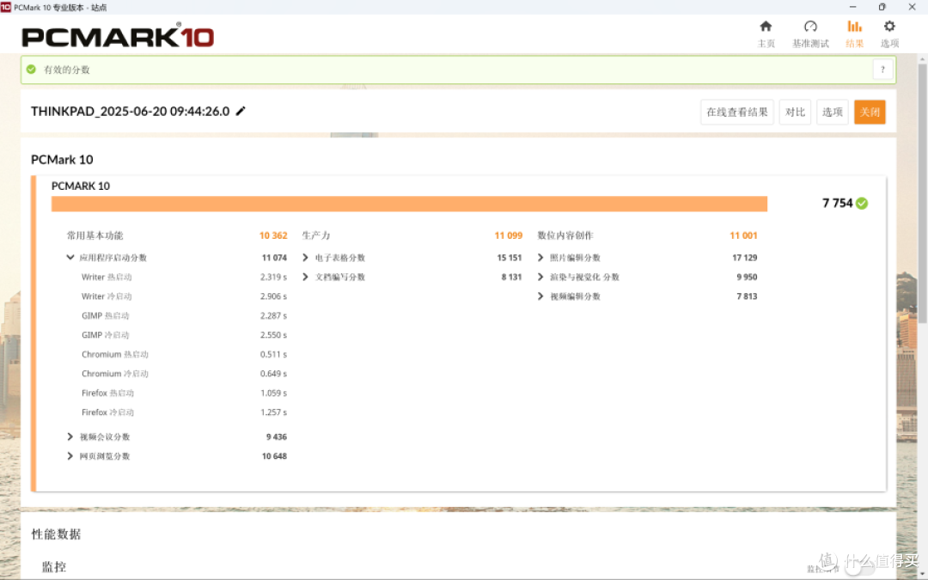
Task: Select the Writer 冷启动 row
Action: (x=184, y=296)
